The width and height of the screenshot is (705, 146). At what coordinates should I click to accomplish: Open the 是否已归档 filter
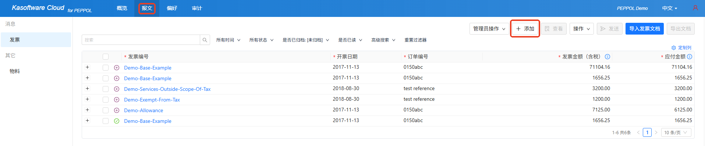coord(306,40)
